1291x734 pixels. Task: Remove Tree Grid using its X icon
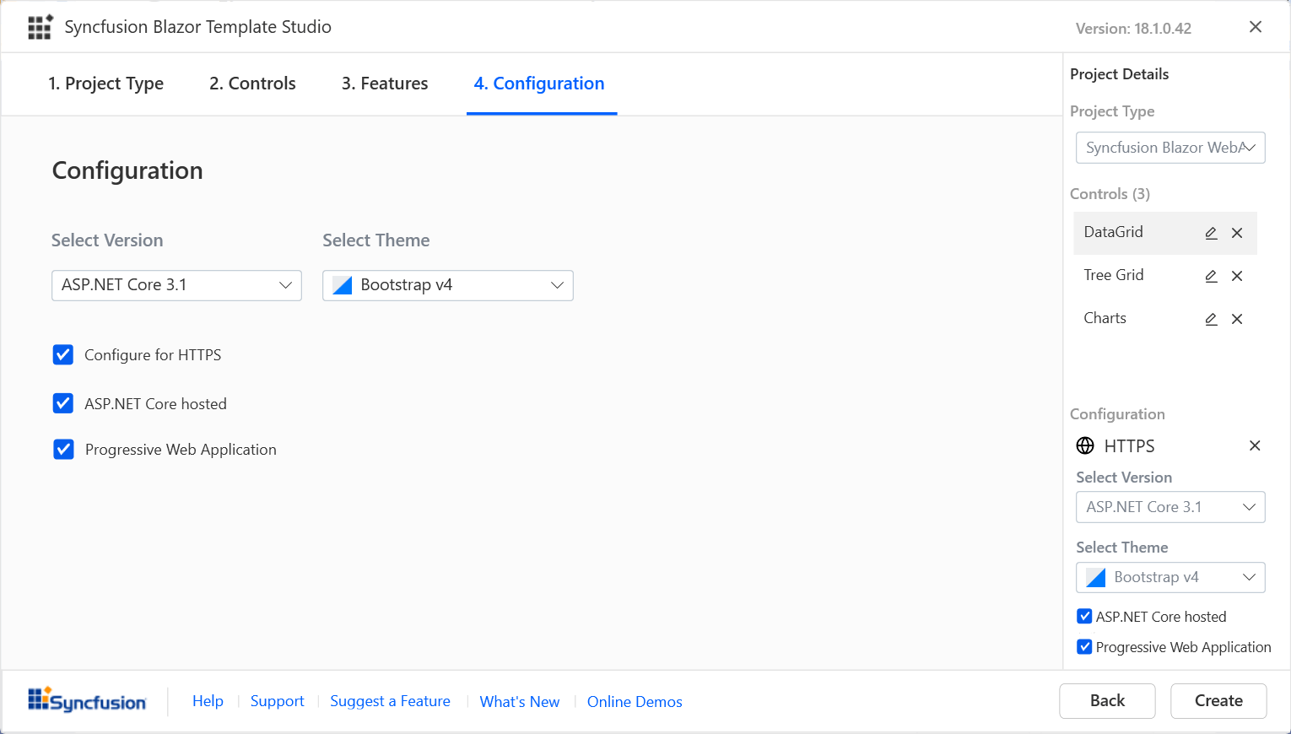click(x=1237, y=275)
